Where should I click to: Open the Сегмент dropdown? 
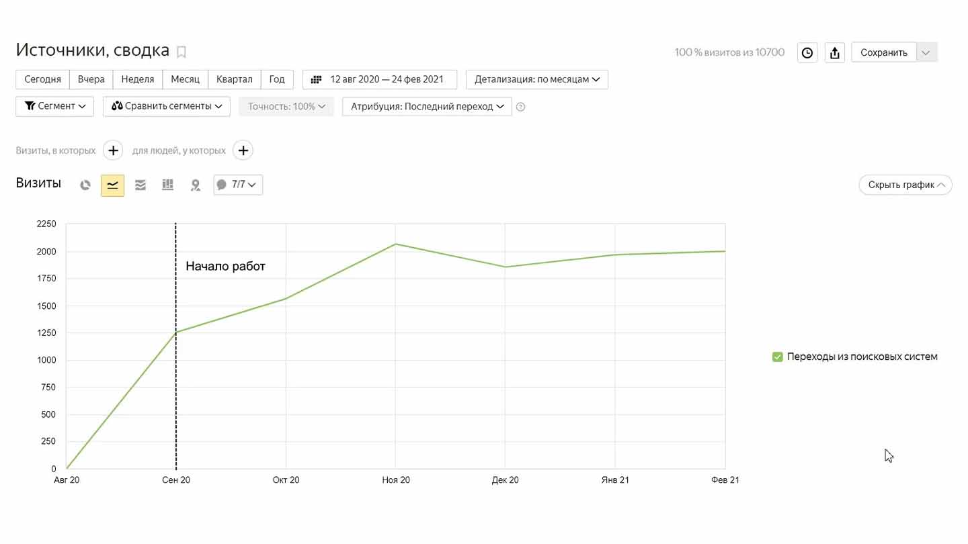click(x=54, y=106)
